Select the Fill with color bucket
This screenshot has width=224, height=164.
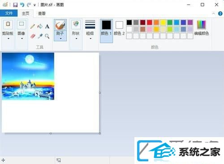[40, 26]
